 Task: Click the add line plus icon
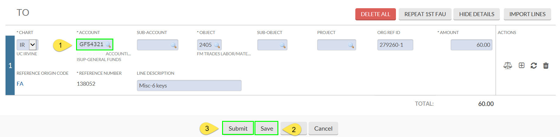point(522,65)
